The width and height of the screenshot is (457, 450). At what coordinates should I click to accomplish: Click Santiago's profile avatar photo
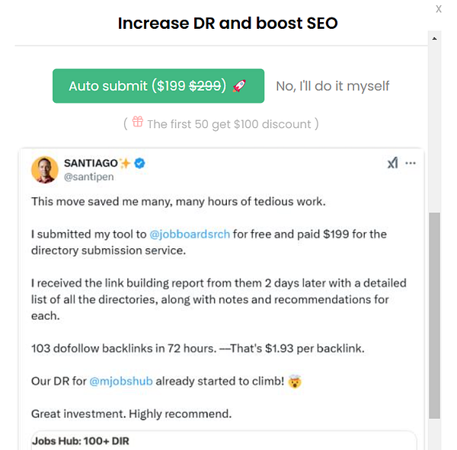(x=45, y=169)
